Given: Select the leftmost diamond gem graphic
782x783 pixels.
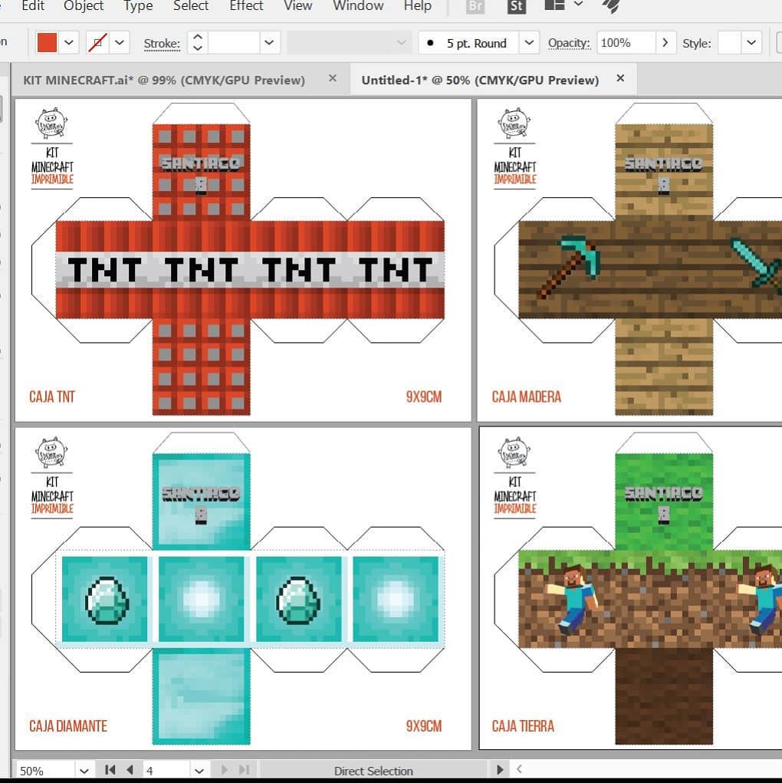Looking at the screenshot, I should pyautogui.click(x=107, y=600).
